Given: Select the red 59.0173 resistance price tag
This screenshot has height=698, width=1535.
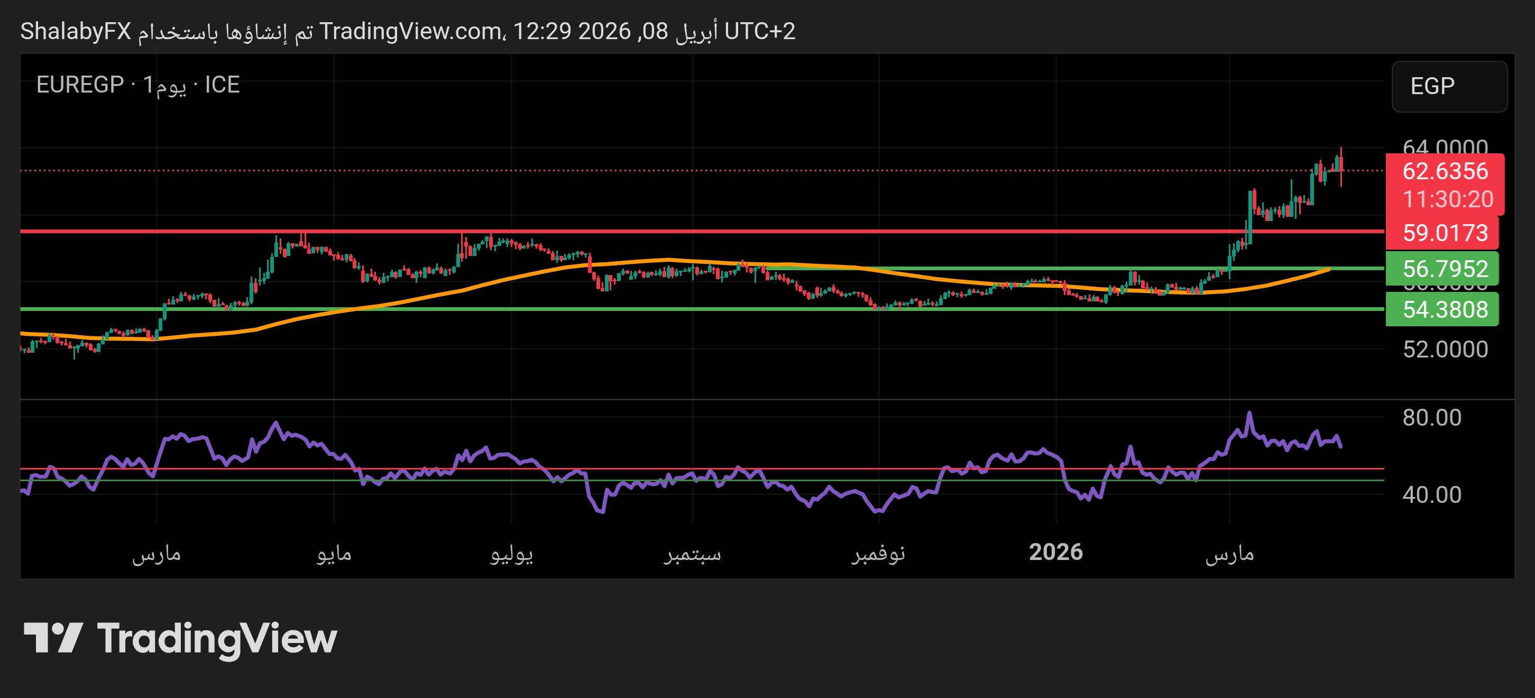Looking at the screenshot, I should (x=1445, y=233).
